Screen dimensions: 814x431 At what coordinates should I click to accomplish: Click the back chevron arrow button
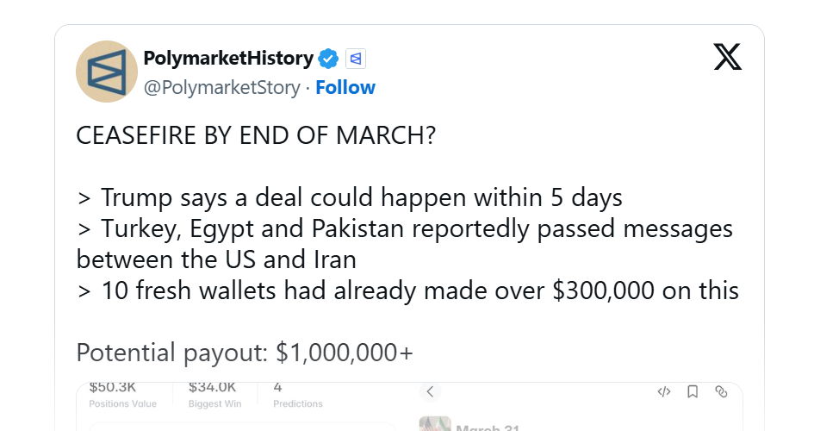429,391
